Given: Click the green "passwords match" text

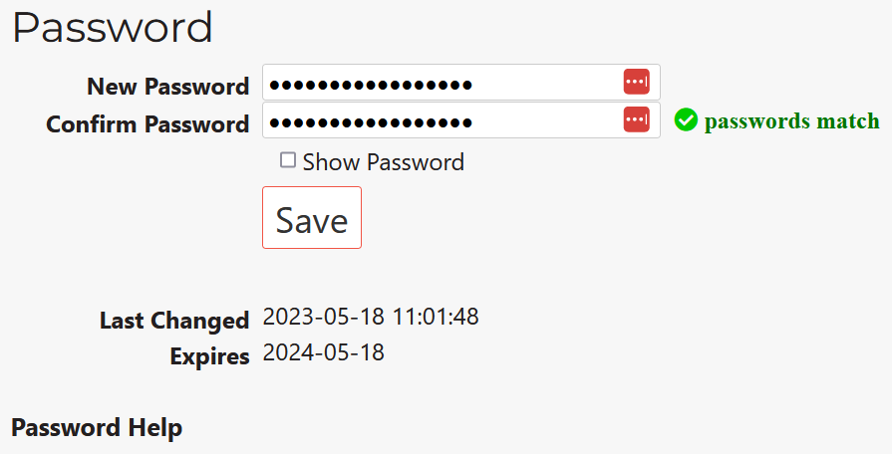Looking at the screenshot, I should [791, 121].
